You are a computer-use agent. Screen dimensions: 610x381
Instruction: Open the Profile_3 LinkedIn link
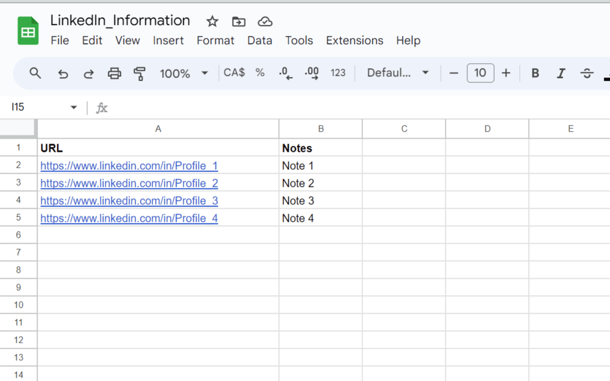pos(129,201)
